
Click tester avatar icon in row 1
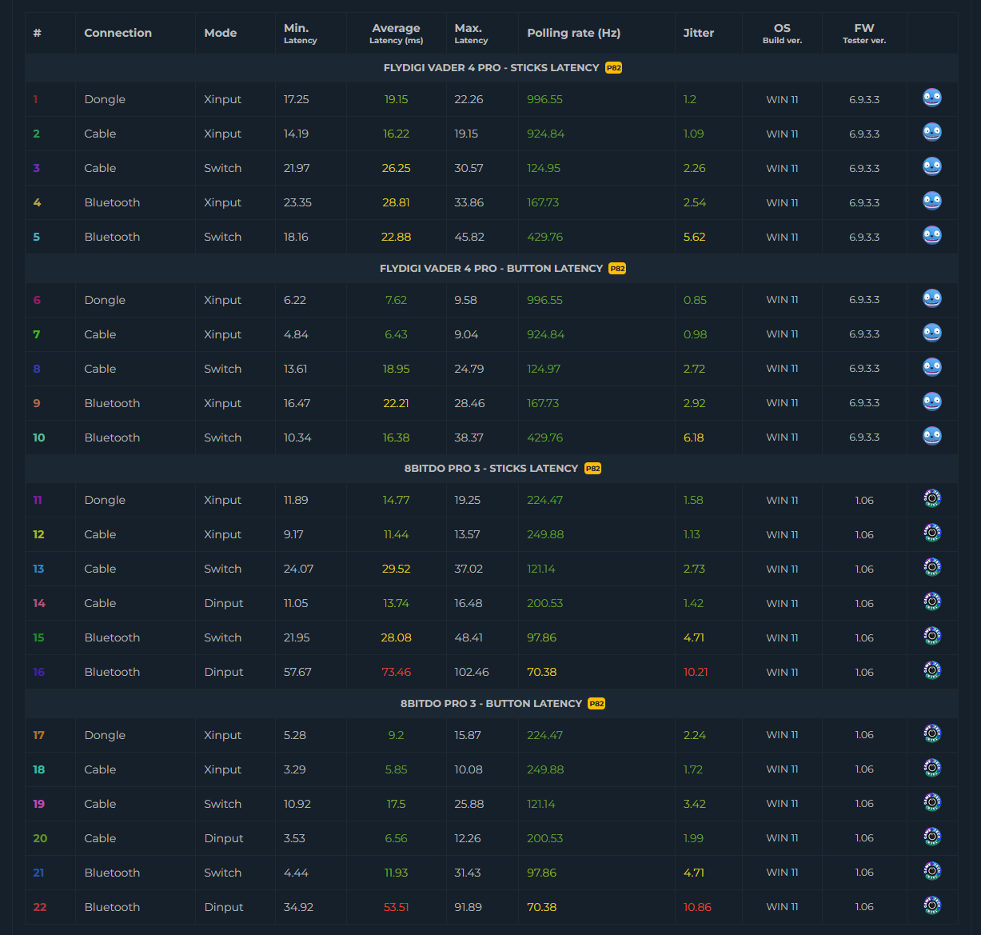tap(931, 98)
